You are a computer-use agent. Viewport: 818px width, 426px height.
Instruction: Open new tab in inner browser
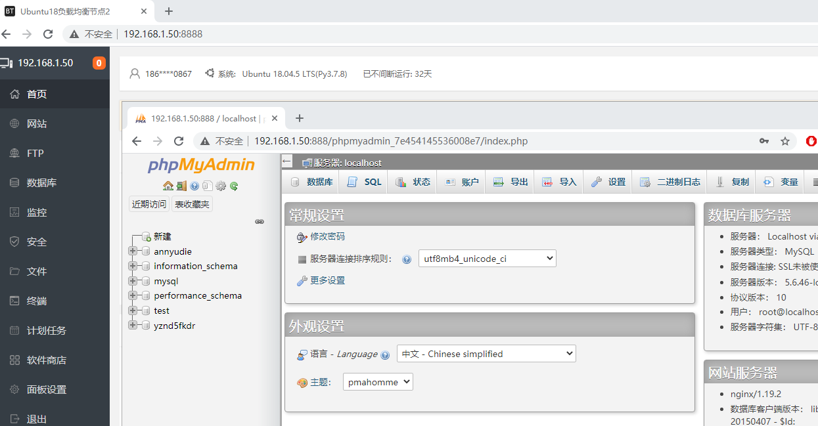pos(300,118)
